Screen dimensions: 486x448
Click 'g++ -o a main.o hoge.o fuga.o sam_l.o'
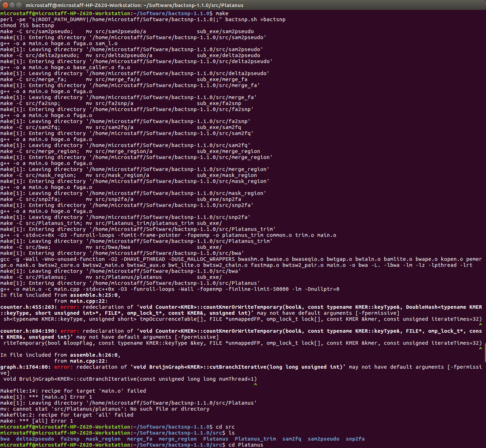(x=59, y=43)
